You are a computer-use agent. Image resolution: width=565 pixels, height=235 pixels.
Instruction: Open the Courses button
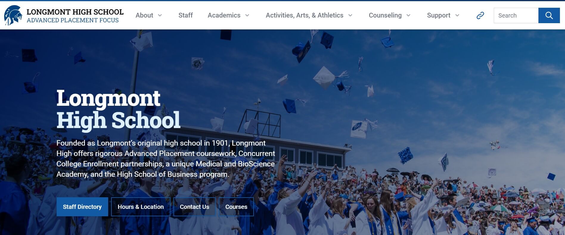coord(236,207)
